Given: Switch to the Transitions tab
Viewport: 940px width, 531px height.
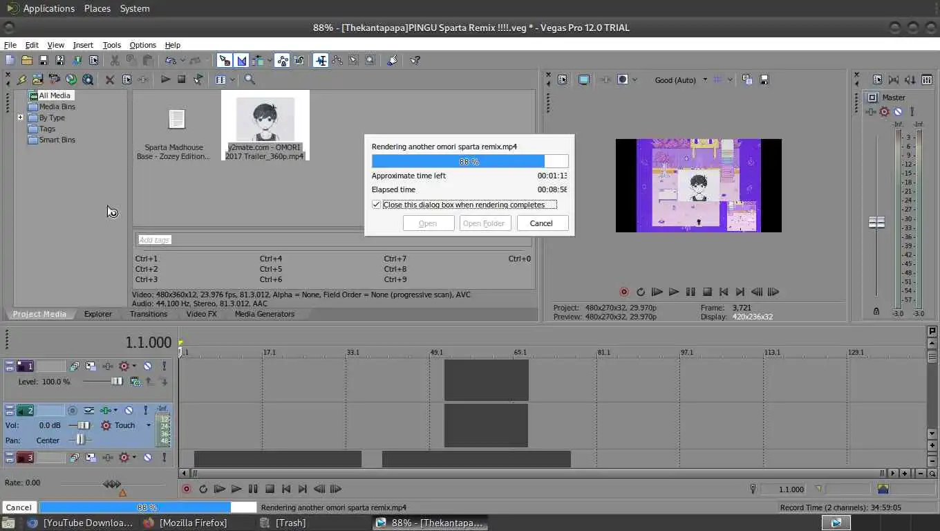Looking at the screenshot, I should point(149,314).
